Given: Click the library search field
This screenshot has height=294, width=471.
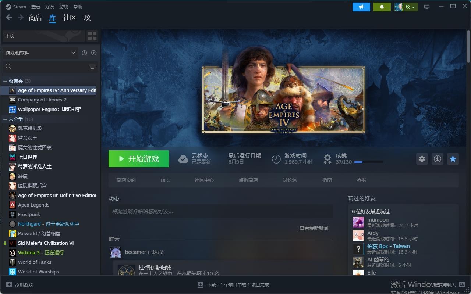Looking at the screenshot, I should tap(45, 67).
